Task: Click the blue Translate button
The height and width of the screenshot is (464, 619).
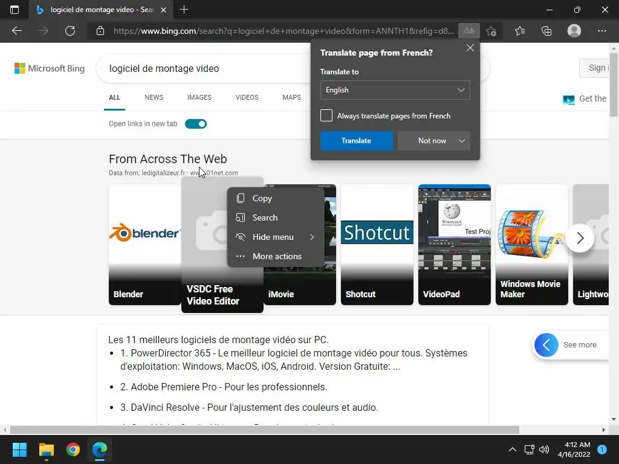Action: tap(356, 141)
